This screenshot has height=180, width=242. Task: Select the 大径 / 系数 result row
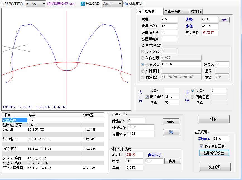click(53, 158)
